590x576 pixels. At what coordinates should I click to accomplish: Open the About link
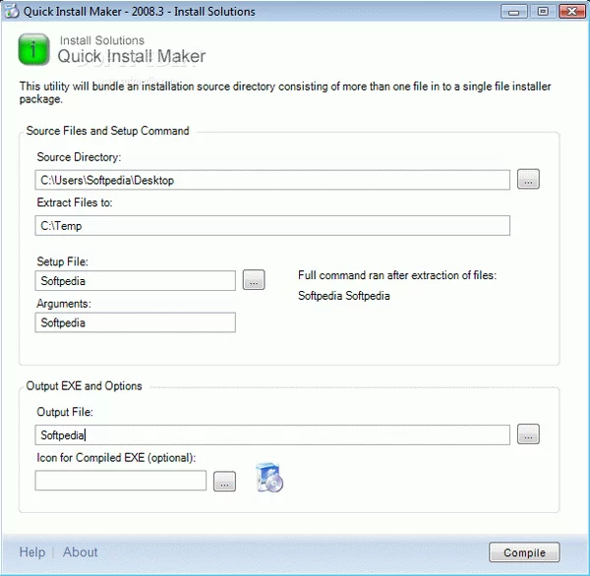[x=81, y=552]
